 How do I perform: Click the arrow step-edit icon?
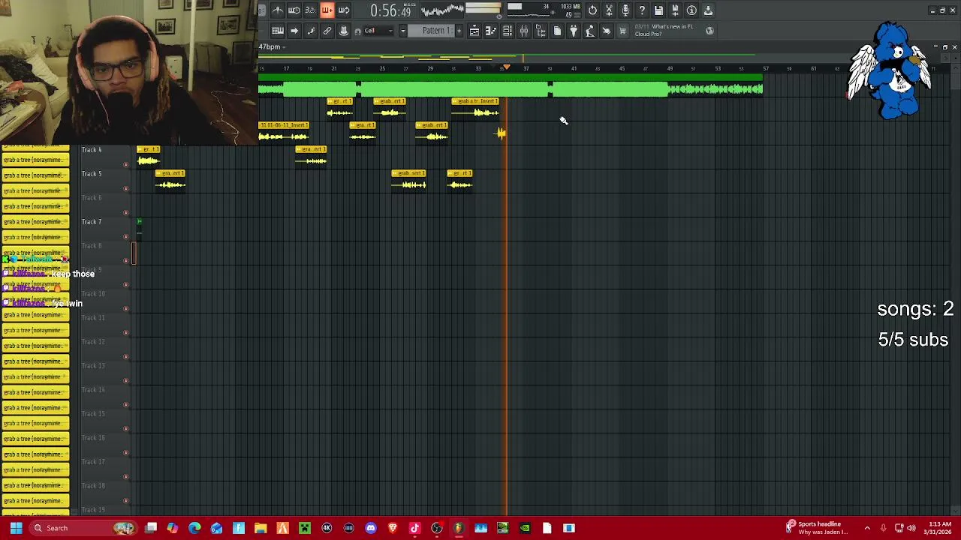294,31
